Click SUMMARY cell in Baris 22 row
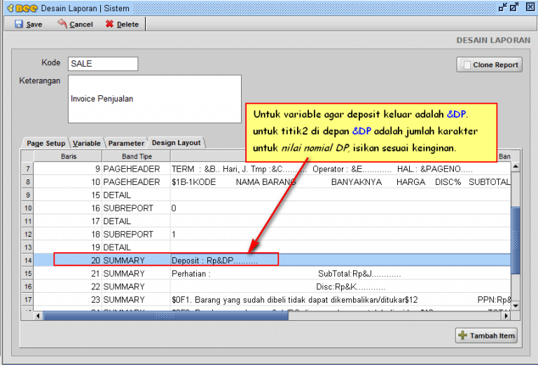Image resolution: width=538 pixels, height=365 pixels. pyautogui.click(x=136, y=287)
